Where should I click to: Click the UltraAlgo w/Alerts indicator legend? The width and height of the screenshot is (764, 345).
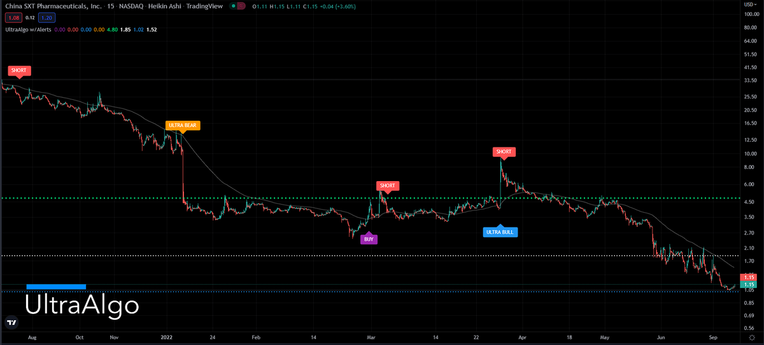click(27, 29)
